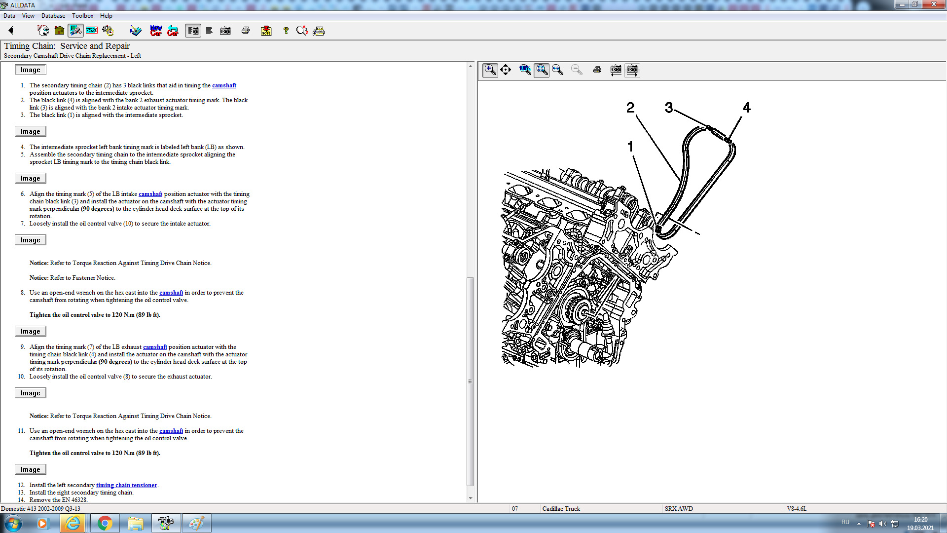Click the fit-to-width magnifier icon

[558, 70]
